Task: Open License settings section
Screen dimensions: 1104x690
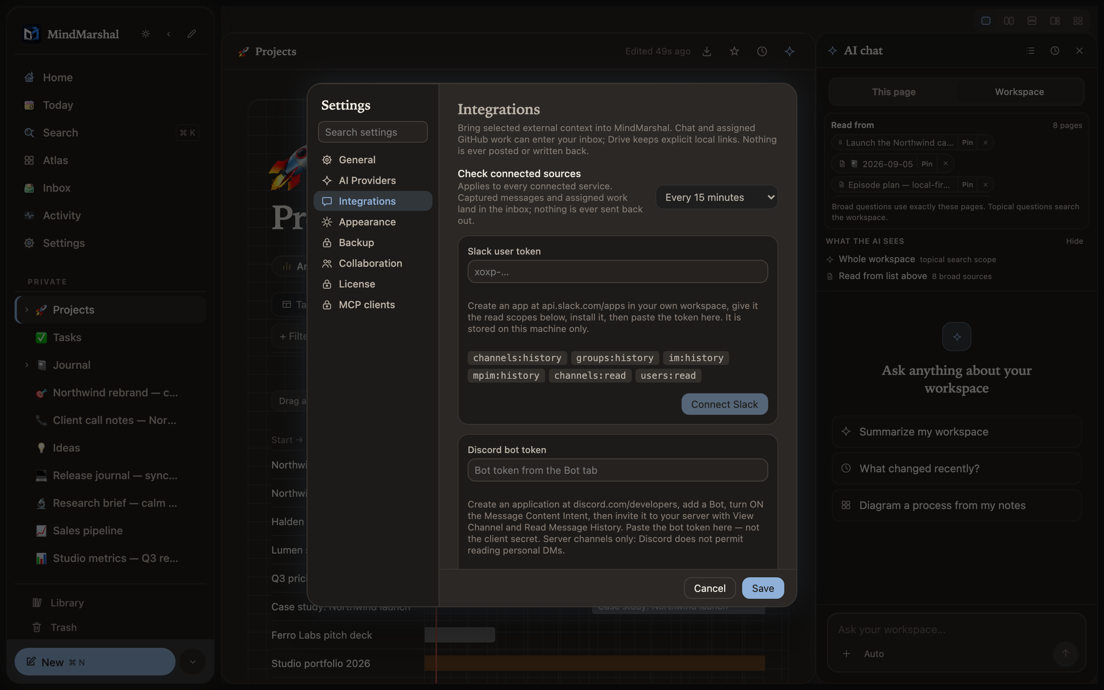Action: coord(373,284)
